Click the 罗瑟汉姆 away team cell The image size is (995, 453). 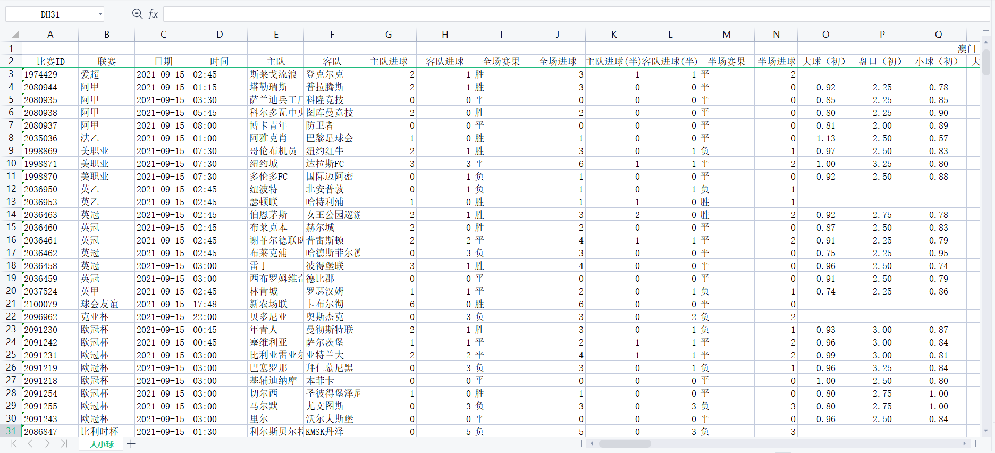point(332,291)
